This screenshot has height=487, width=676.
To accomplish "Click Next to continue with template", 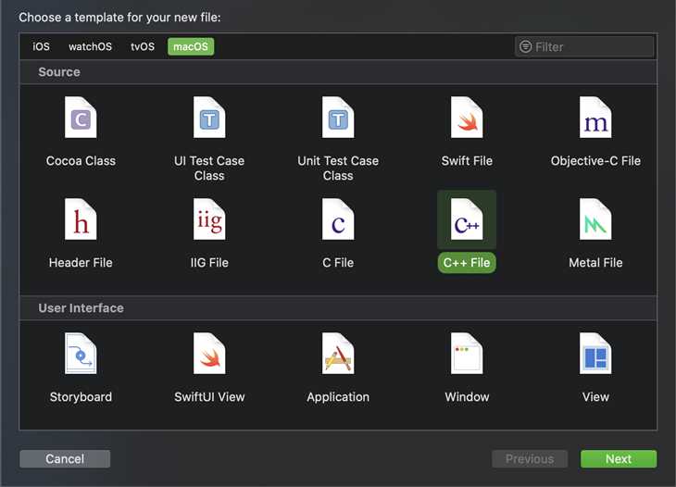I will tap(619, 459).
